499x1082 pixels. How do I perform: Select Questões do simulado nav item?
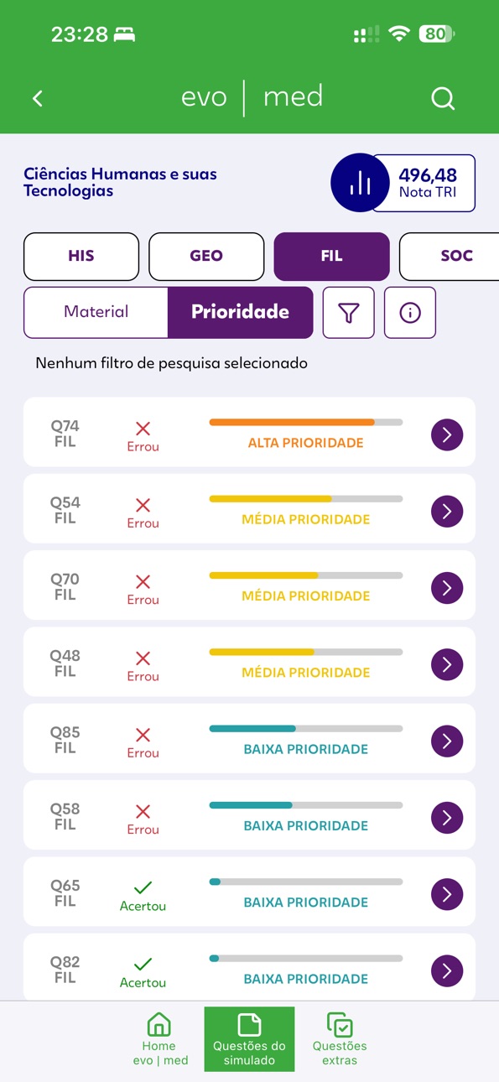pos(249,1039)
